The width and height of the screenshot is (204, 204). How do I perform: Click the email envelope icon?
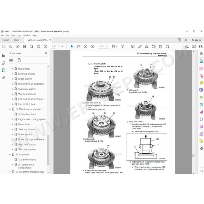tap(194, 46)
